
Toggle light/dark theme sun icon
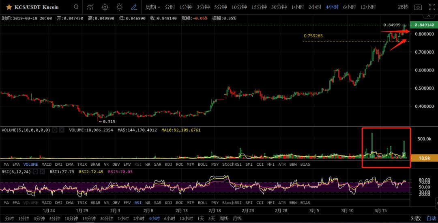point(119,7)
